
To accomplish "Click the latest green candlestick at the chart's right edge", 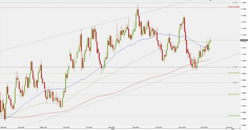I will point(211,40).
